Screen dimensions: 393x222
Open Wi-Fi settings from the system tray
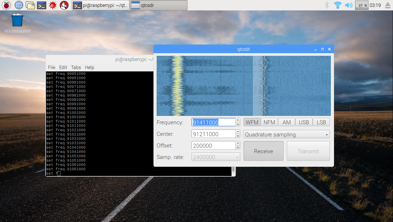coord(338,5)
